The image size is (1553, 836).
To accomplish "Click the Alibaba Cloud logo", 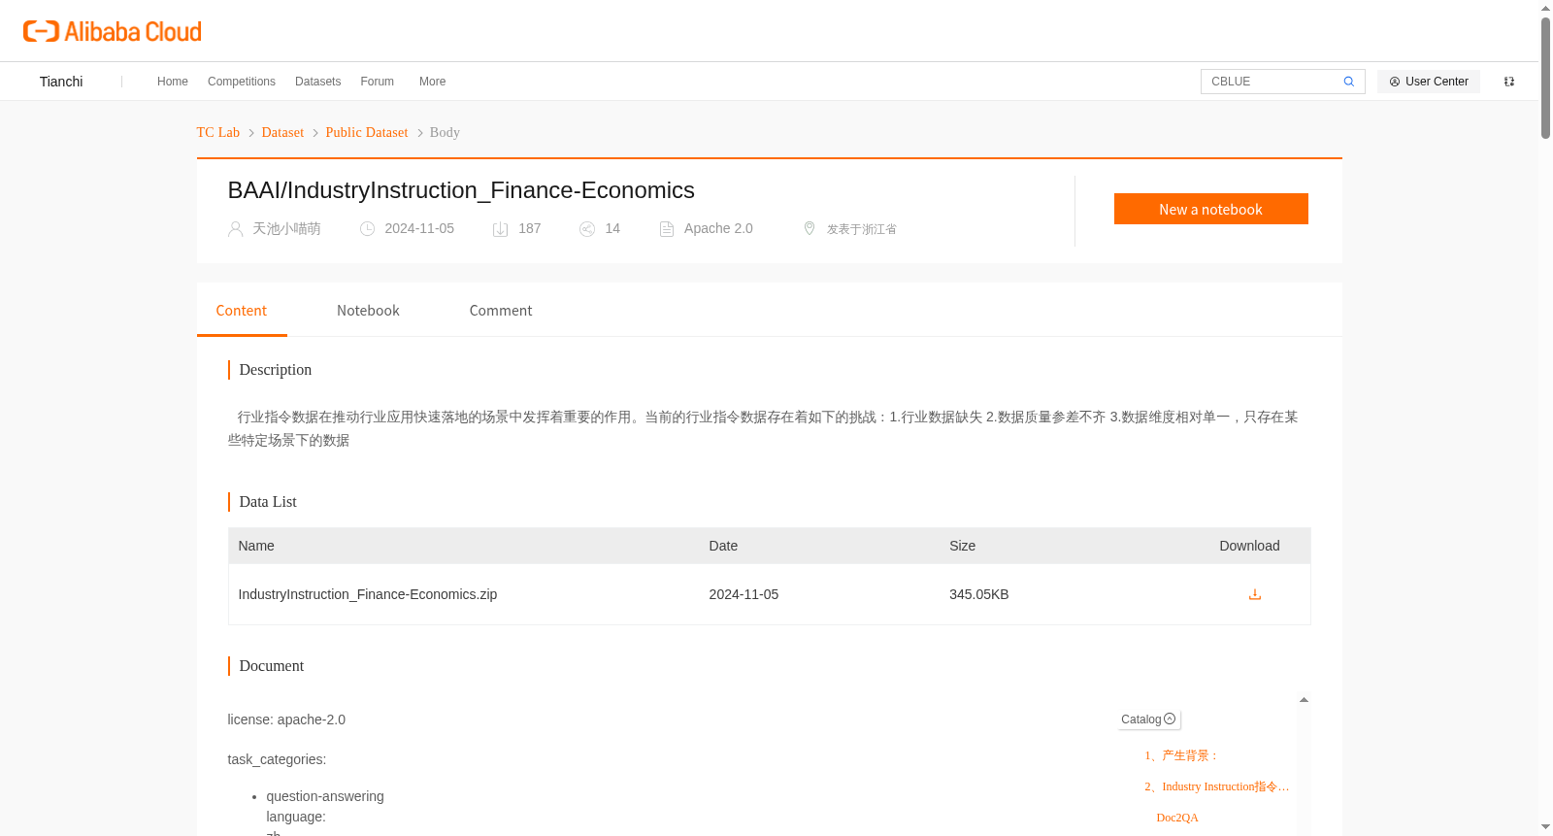I will [113, 31].
